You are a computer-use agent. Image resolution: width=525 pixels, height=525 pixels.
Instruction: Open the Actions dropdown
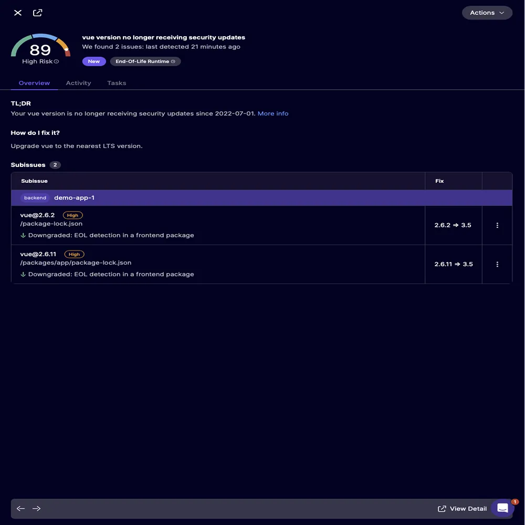point(487,13)
